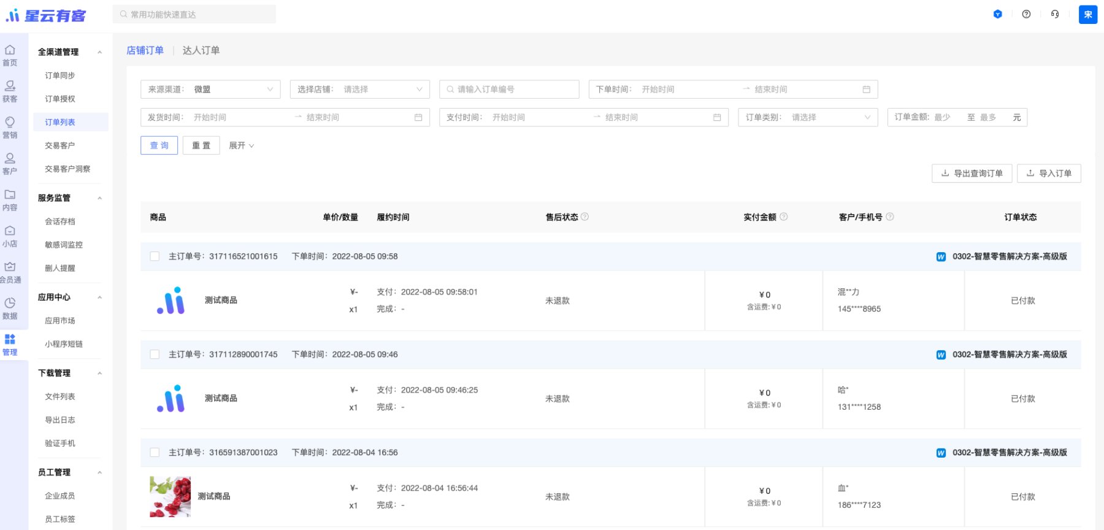This screenshot has width=1104, height=530.
Task: Open 敏感词监控 menu item
Action: [x=63, y=245]
